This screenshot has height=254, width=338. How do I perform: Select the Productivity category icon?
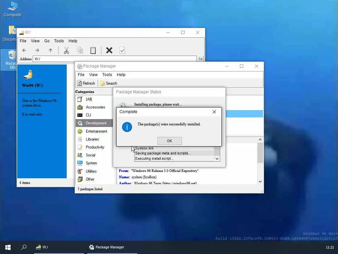coord(80,147)
